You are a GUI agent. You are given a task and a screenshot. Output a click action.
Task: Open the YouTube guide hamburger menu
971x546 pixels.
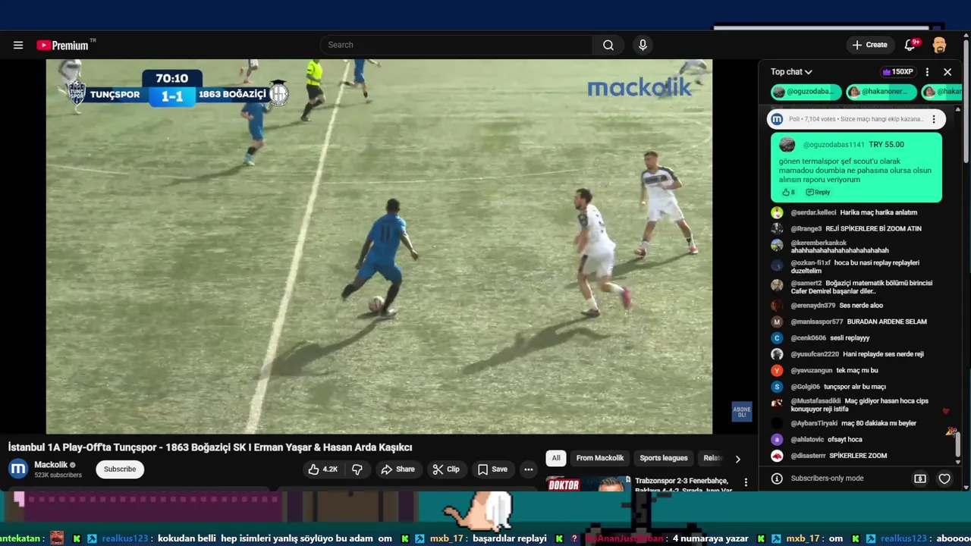[x=18, y=45]
